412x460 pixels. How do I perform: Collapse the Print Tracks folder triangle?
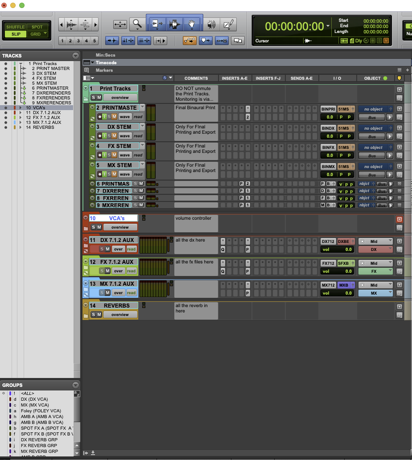pyautogui.click(x=86, y=88)
